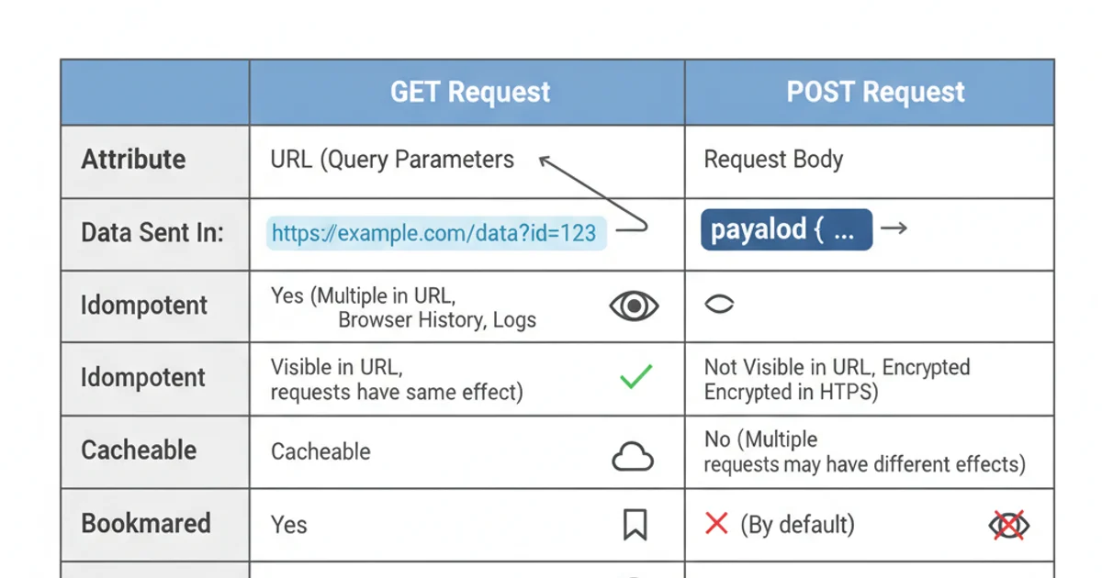
Task: Click the Request Body cell text
Action: pos(773,160)
